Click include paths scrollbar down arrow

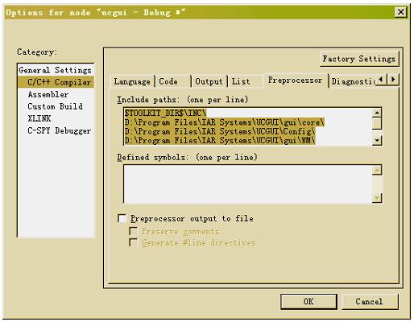377,140
